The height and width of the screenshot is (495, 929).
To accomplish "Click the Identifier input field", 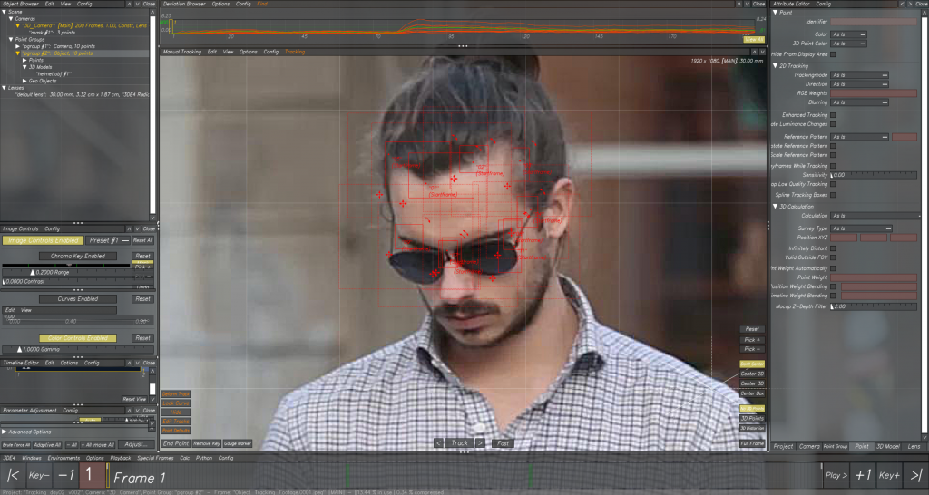I will click(x=874, y=20).
